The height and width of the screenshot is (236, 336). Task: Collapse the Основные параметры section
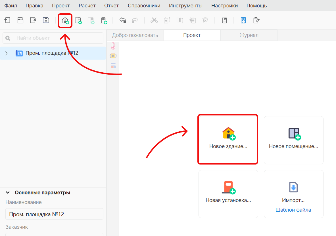pos(8,193)
